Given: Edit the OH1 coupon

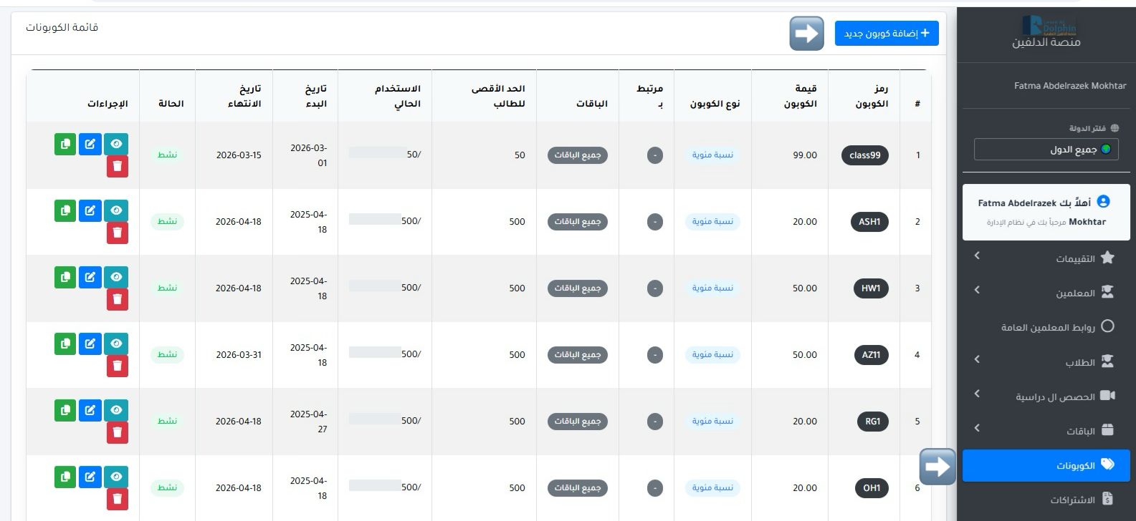Looking at the screenshot, I should click(x=90, y=477).
